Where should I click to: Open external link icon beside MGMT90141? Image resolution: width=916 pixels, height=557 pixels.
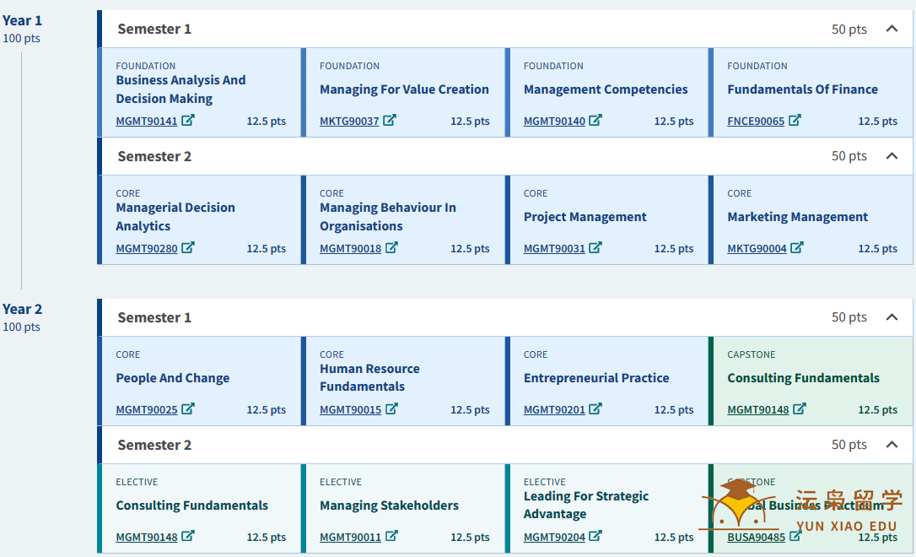click(x=187, y=121)
